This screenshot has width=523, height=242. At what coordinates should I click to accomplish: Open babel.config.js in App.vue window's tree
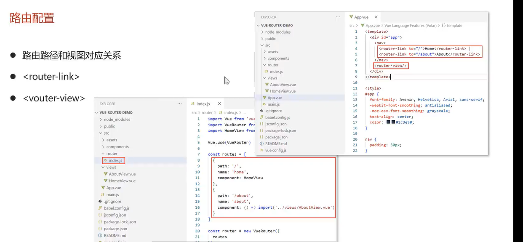coord(278,117)
